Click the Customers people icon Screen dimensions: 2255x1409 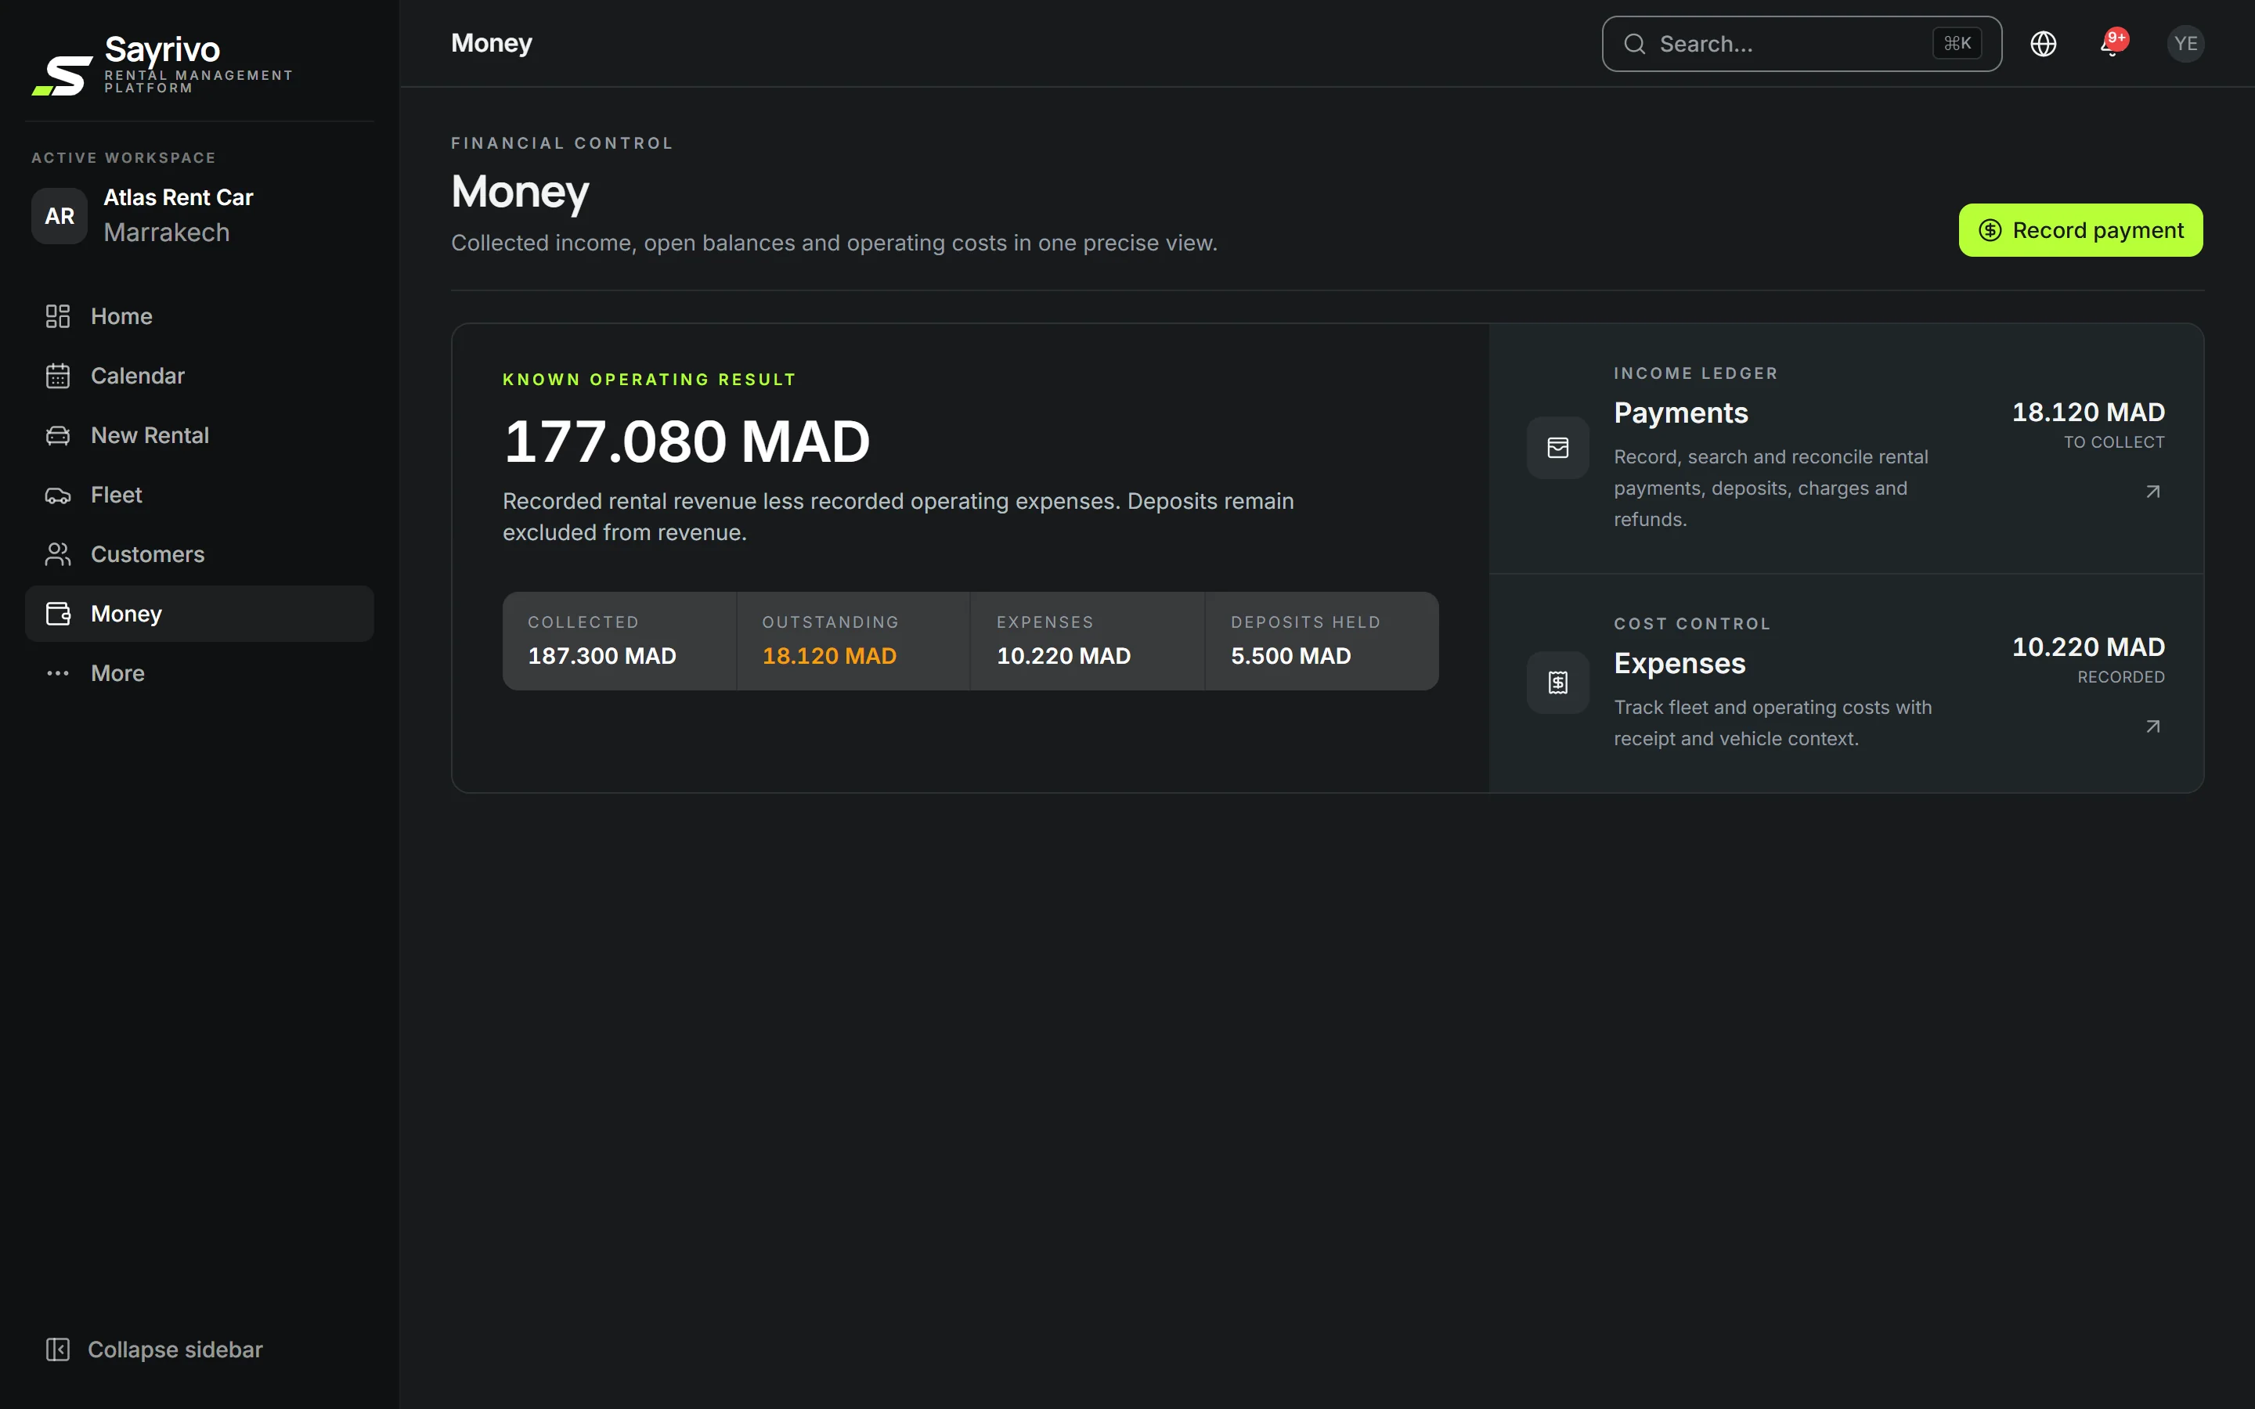tap(58, 554)
